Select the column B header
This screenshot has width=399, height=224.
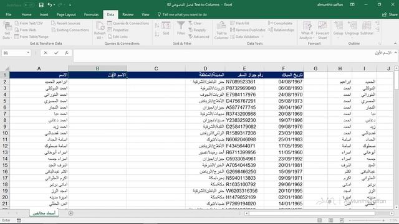click(x=97, y=68)
